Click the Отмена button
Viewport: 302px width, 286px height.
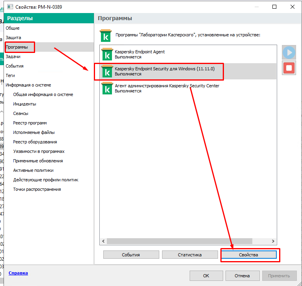(242, 276)
